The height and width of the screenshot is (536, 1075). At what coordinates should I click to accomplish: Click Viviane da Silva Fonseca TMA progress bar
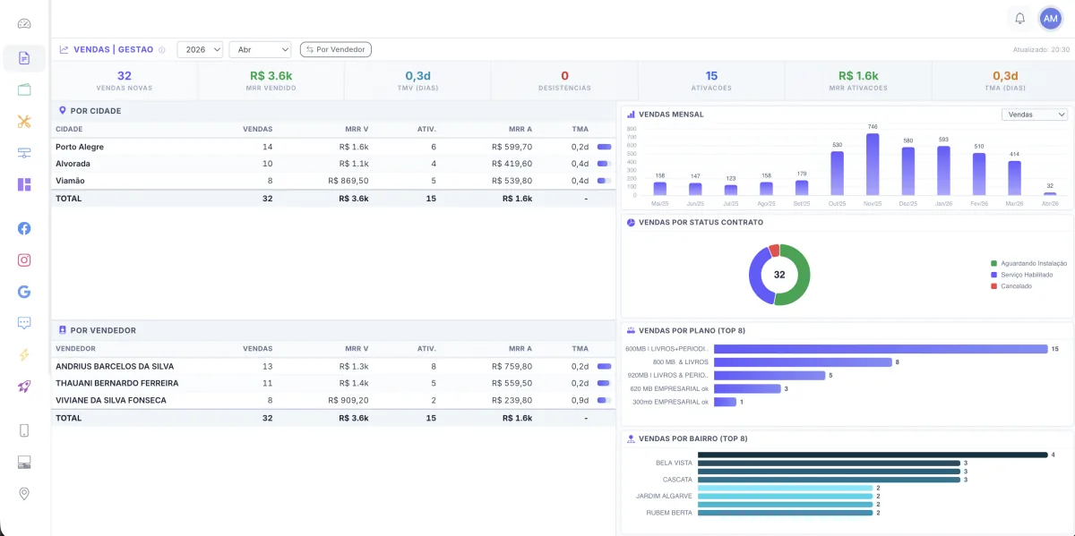tap(604, 400)
